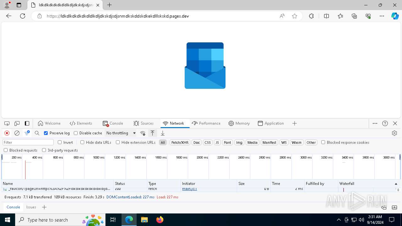This screenshot has width=402, height=226.
Task: Open Edge Settings and more menu
Action: [382, 16]
